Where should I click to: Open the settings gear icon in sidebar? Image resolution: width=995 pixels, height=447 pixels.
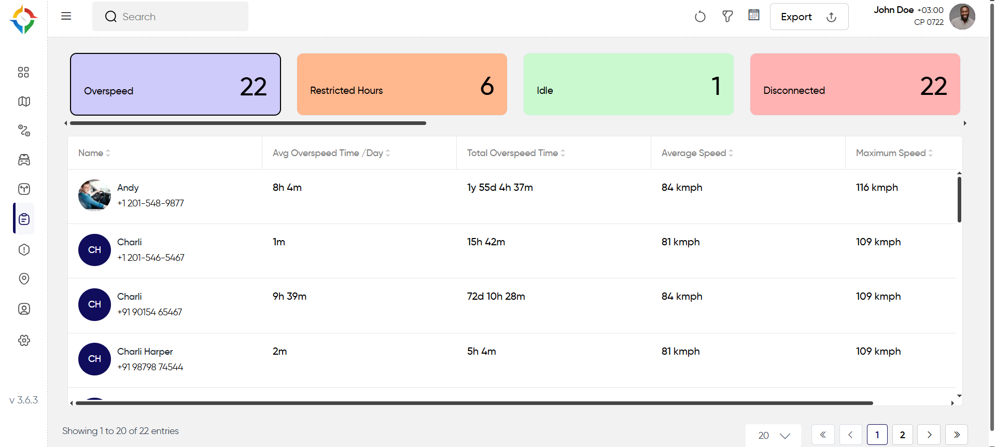[x=24, y=340]
